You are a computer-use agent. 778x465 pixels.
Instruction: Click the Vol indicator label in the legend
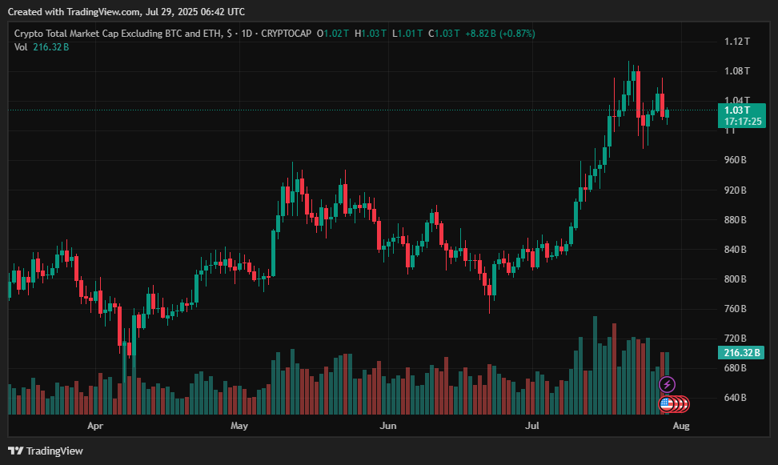click(x=22, y=47)
